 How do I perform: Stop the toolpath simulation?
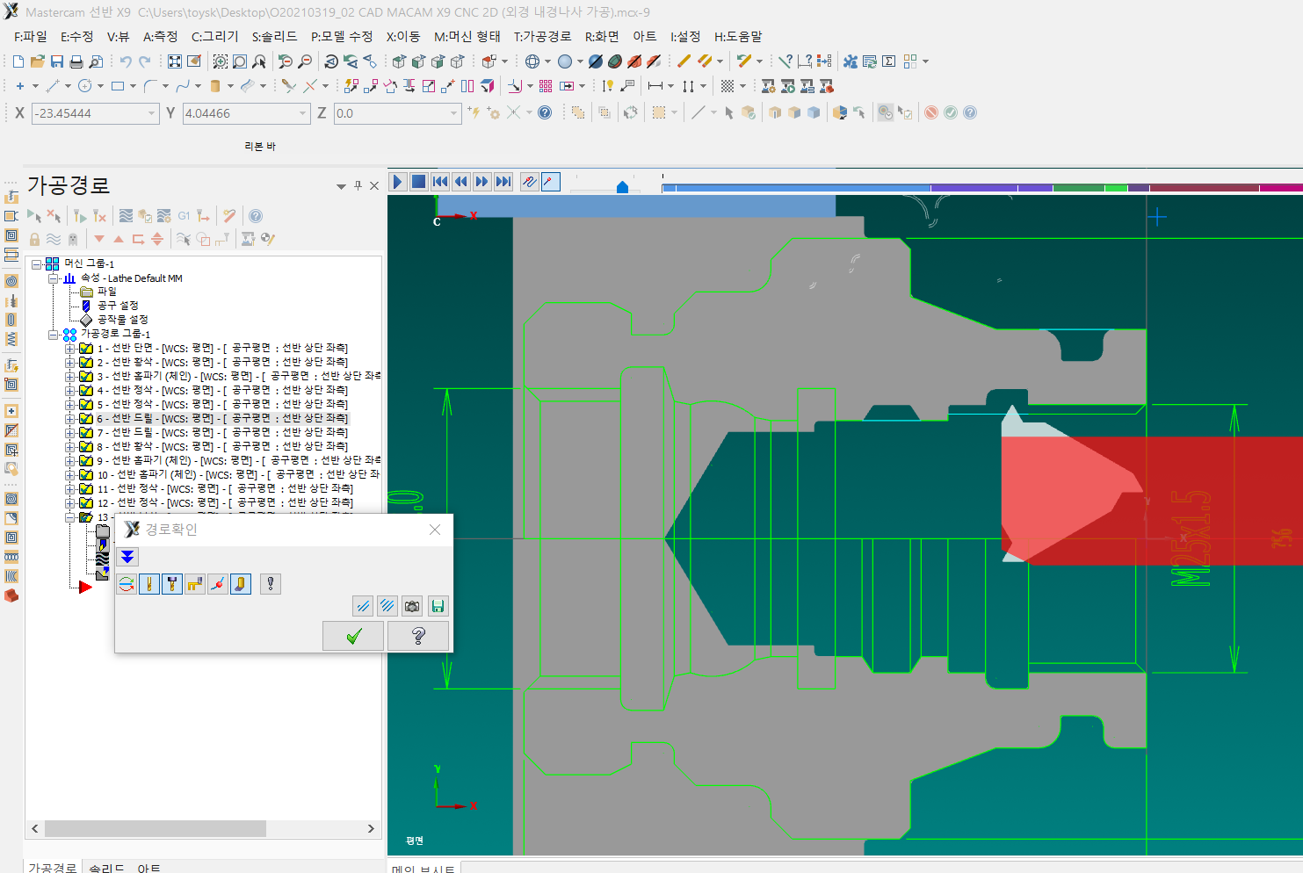click(x=419, y=182)
